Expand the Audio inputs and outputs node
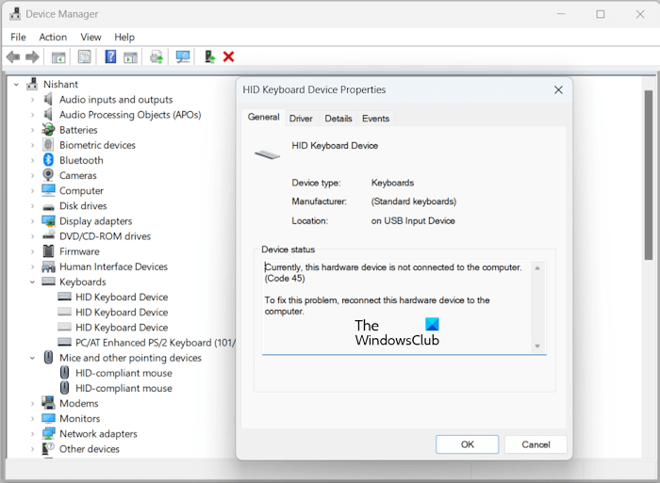The height and width of the screenshot is (483, 660). point(32,100)
